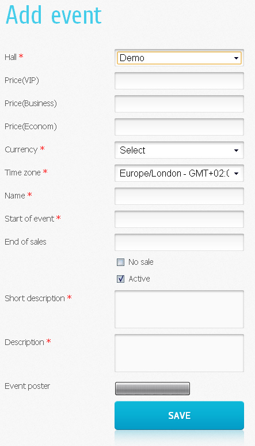Click the Time zone dropdown arrow
Image resolution: width=255 pixels, height=446 pixels.
tap(236, 173)
